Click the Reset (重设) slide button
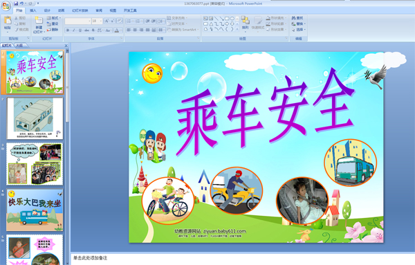The image size is (415, 265). [x=53, y=24]
